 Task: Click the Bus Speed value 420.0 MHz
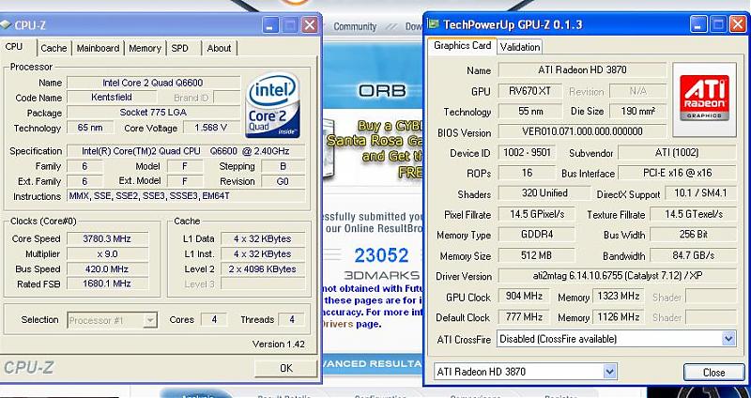(107, 268)
